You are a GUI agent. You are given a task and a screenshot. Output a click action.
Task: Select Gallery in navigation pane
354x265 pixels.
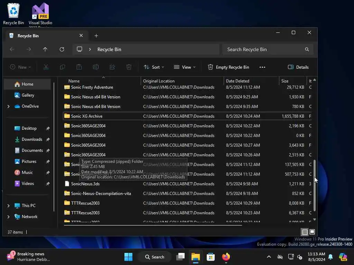[28, 95]
